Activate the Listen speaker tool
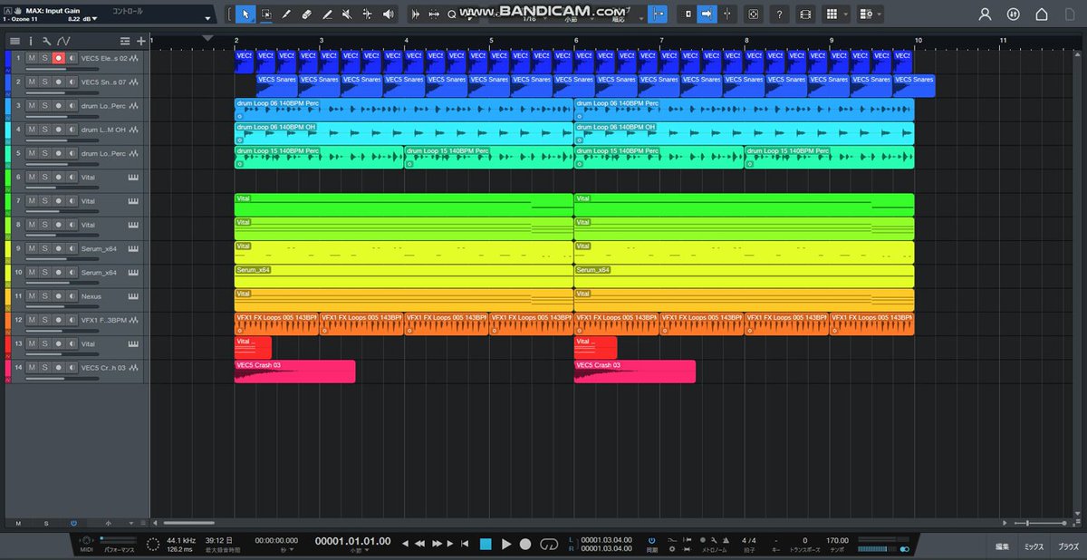 (x=389, y=14)
